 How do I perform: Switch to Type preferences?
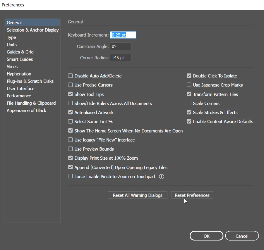32,37
